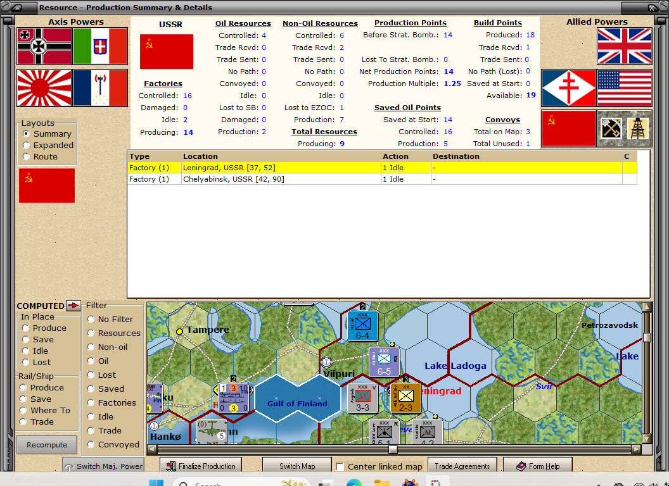The width and height of the screenshot is (669, 486).
Task: Click the map scroll up arrow
Action: tap(647, 306)
